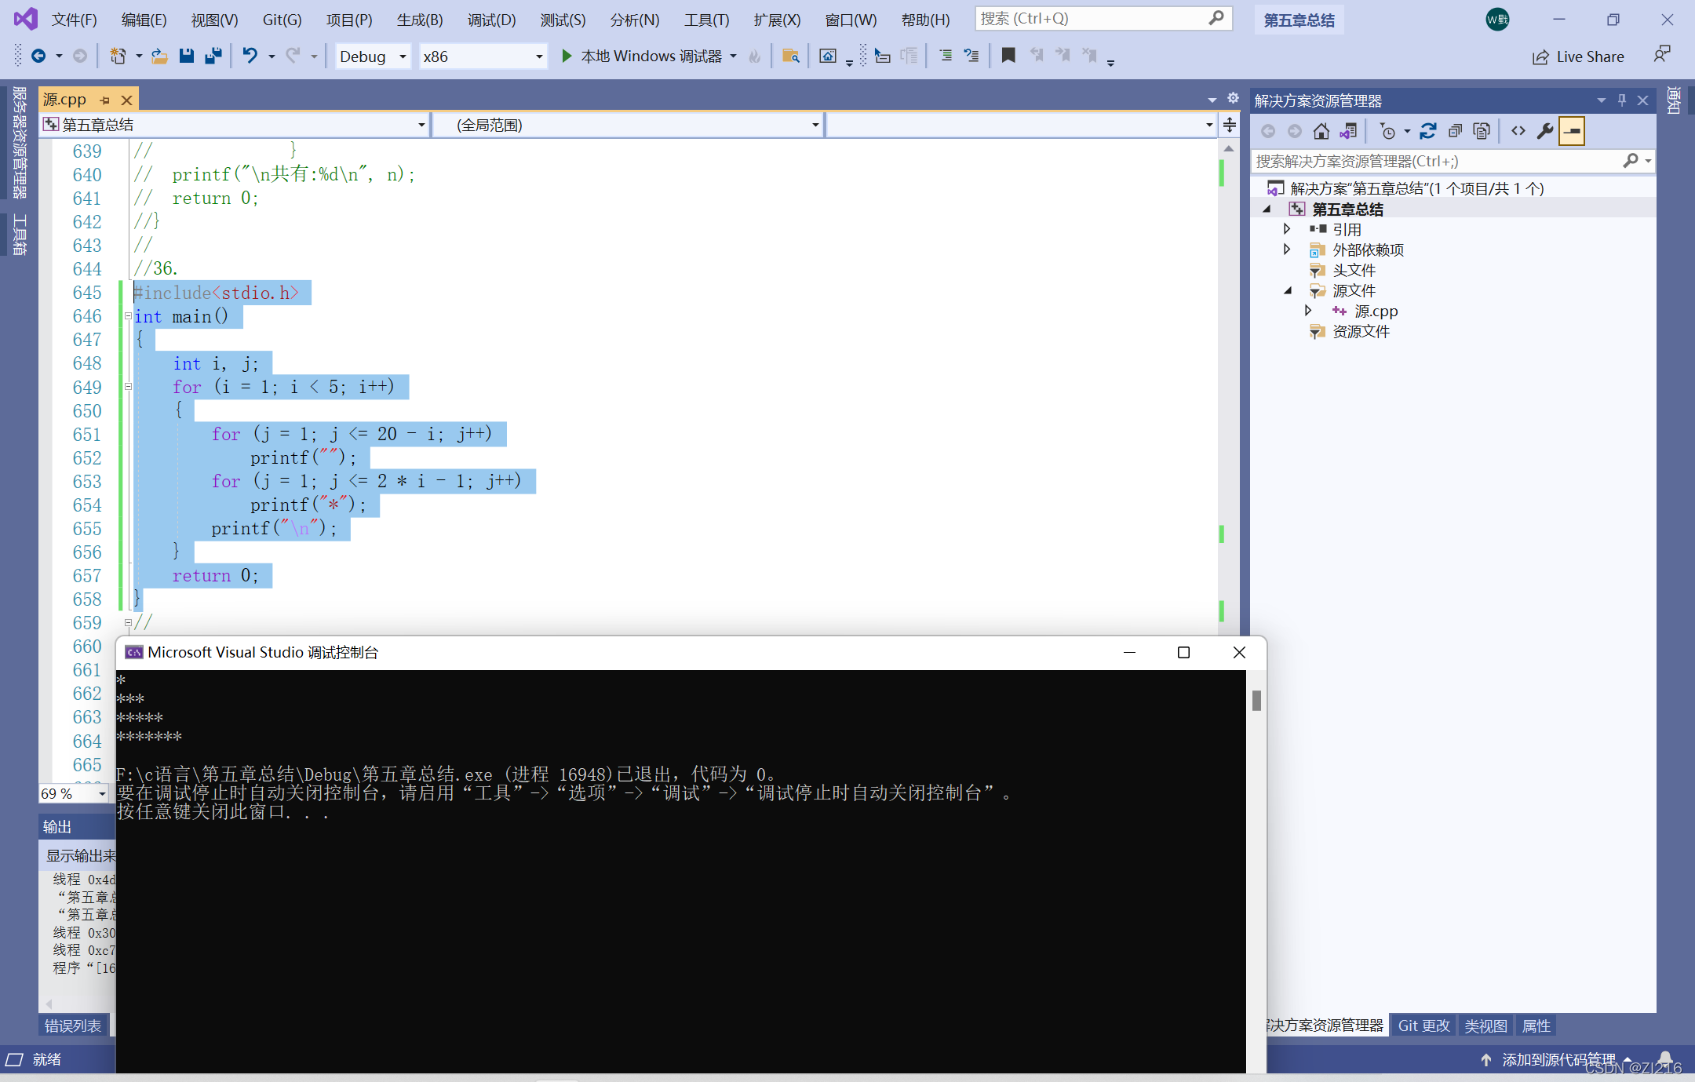The image size is (1695, 1082).
Task: Click the Live Share button
Action: 1578,56
